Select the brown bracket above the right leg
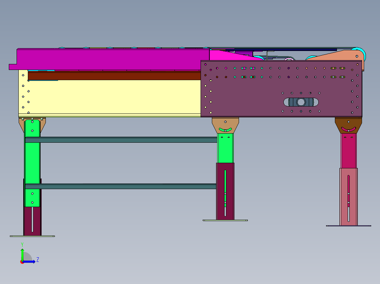The height and width of the screenshot is (284, 380). 349,125
